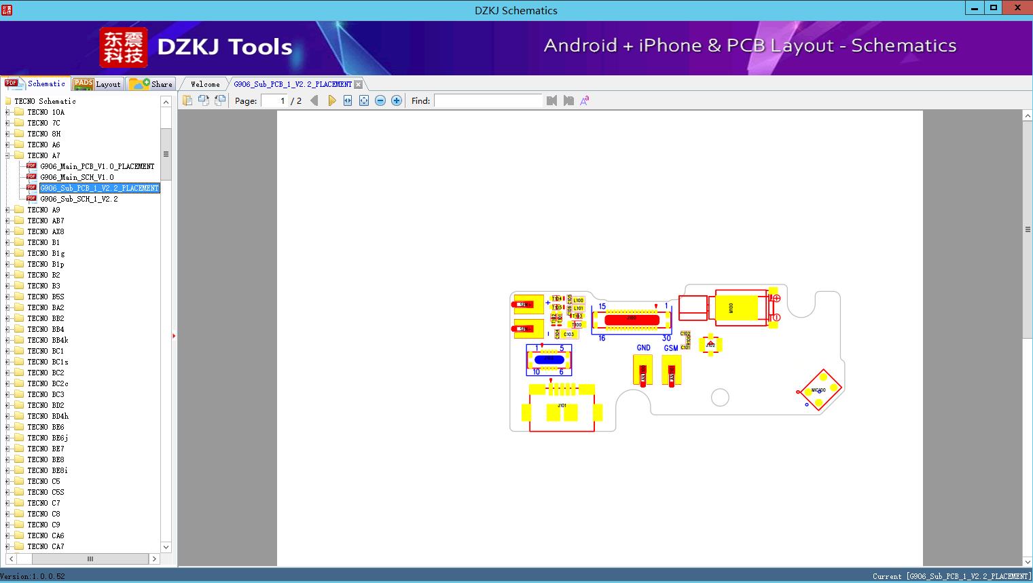
Task: Click tree panel scroll up arrow
Action: tap(166, 102)
